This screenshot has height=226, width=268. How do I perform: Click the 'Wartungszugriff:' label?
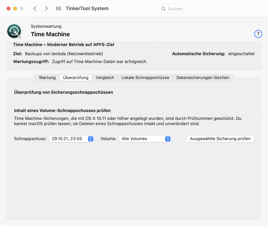[31, 62]
